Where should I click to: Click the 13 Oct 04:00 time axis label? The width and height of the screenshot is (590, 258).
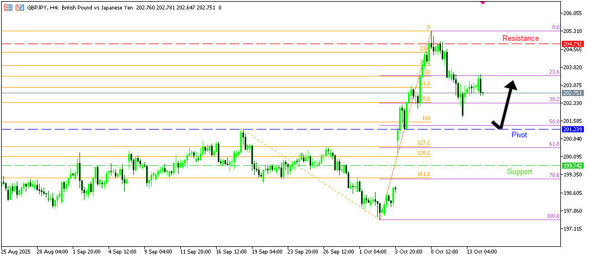(481, 251)
